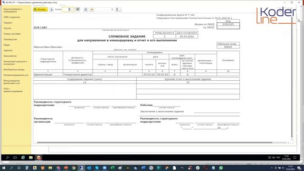Click search icon in remote desktop taskbar
This screenshot has width=304, height=171.
[x=8, y=157]
